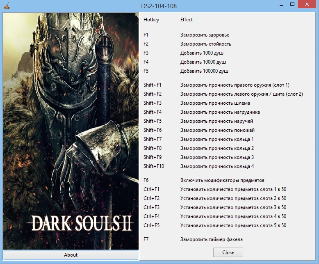Click the Shift+F3 hotkey label
This screenshot has height=264, width=319.
click(x=153, y=103)
